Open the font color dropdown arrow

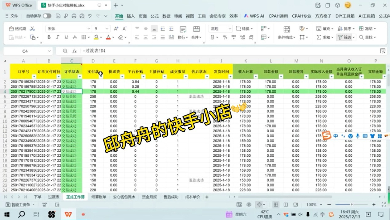[x=113, y=37]
